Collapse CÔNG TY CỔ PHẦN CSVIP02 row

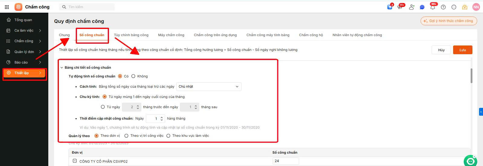click(x=75, y=161)
